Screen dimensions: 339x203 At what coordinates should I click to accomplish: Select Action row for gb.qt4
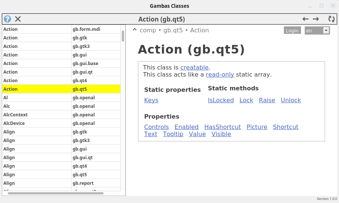(61, 80)
